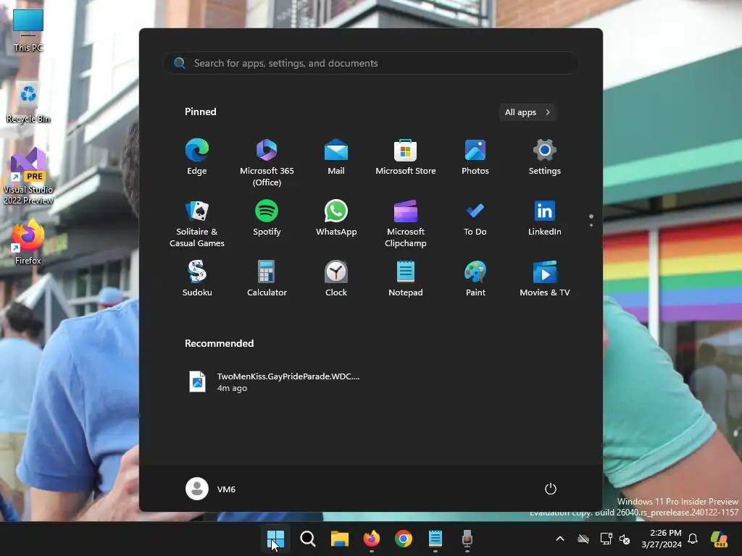The height and width of the screenshot is (556, 742).
Task: Select This PC desktop icon
Action: (x=28, y=30)
